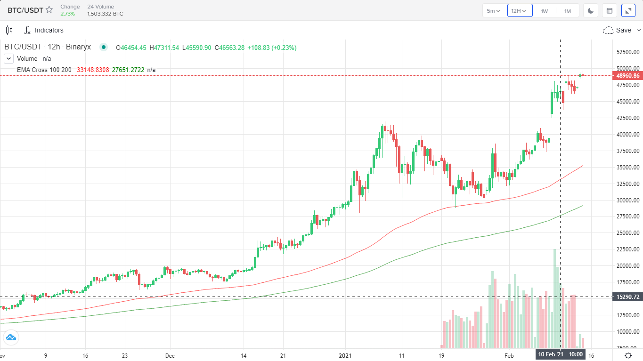Select the EMA Cross 100 200 indicator label

[44, 70]
